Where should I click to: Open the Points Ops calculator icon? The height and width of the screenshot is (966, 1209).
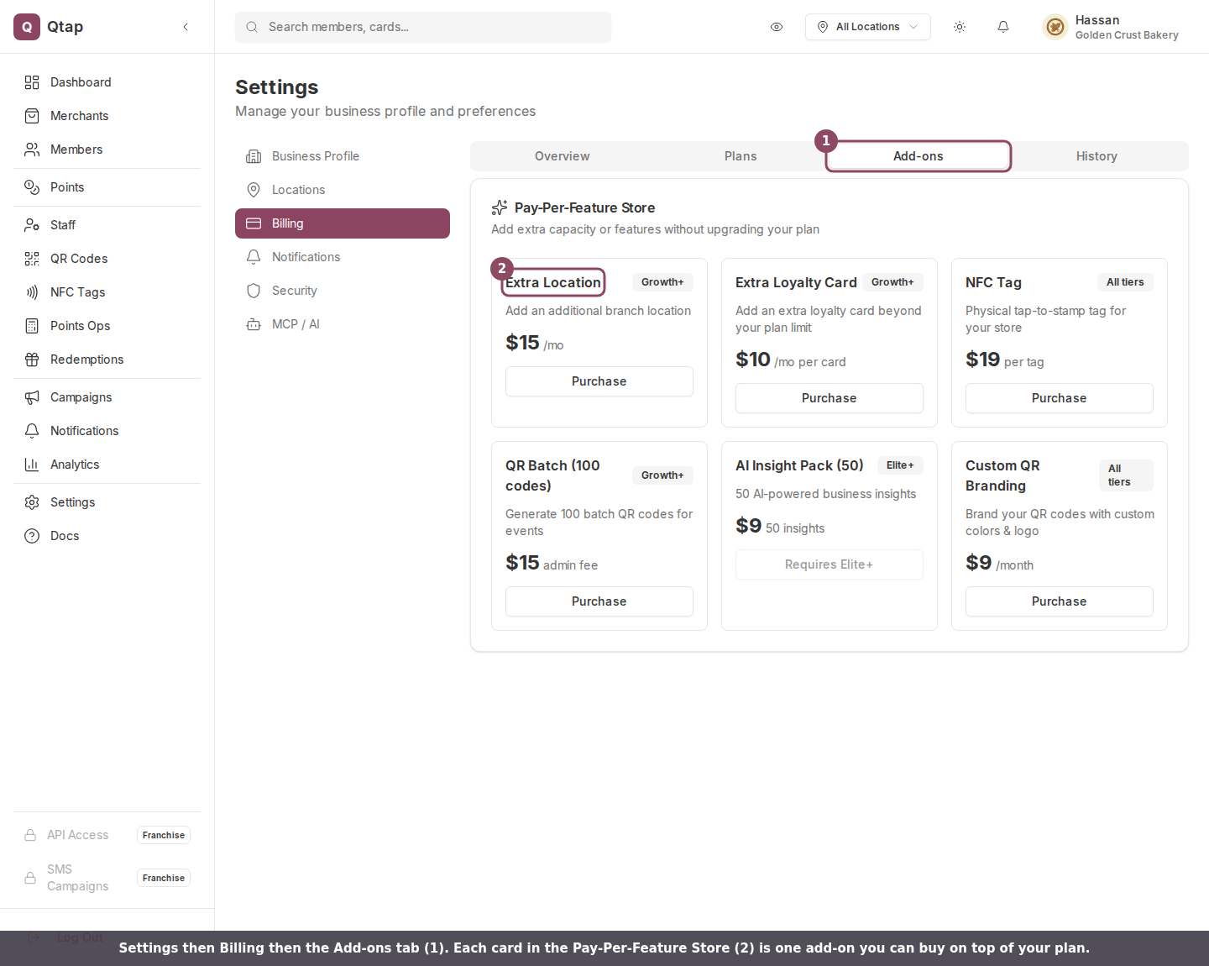pos(32,326)
